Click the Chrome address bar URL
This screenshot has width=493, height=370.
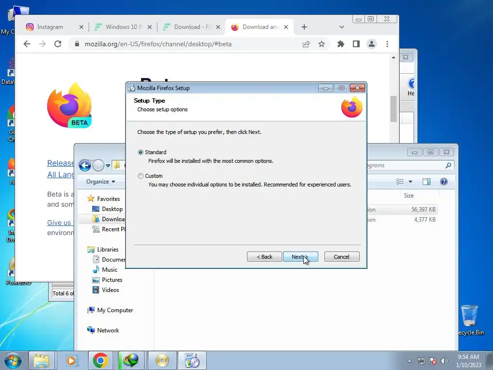click(158, 44)
